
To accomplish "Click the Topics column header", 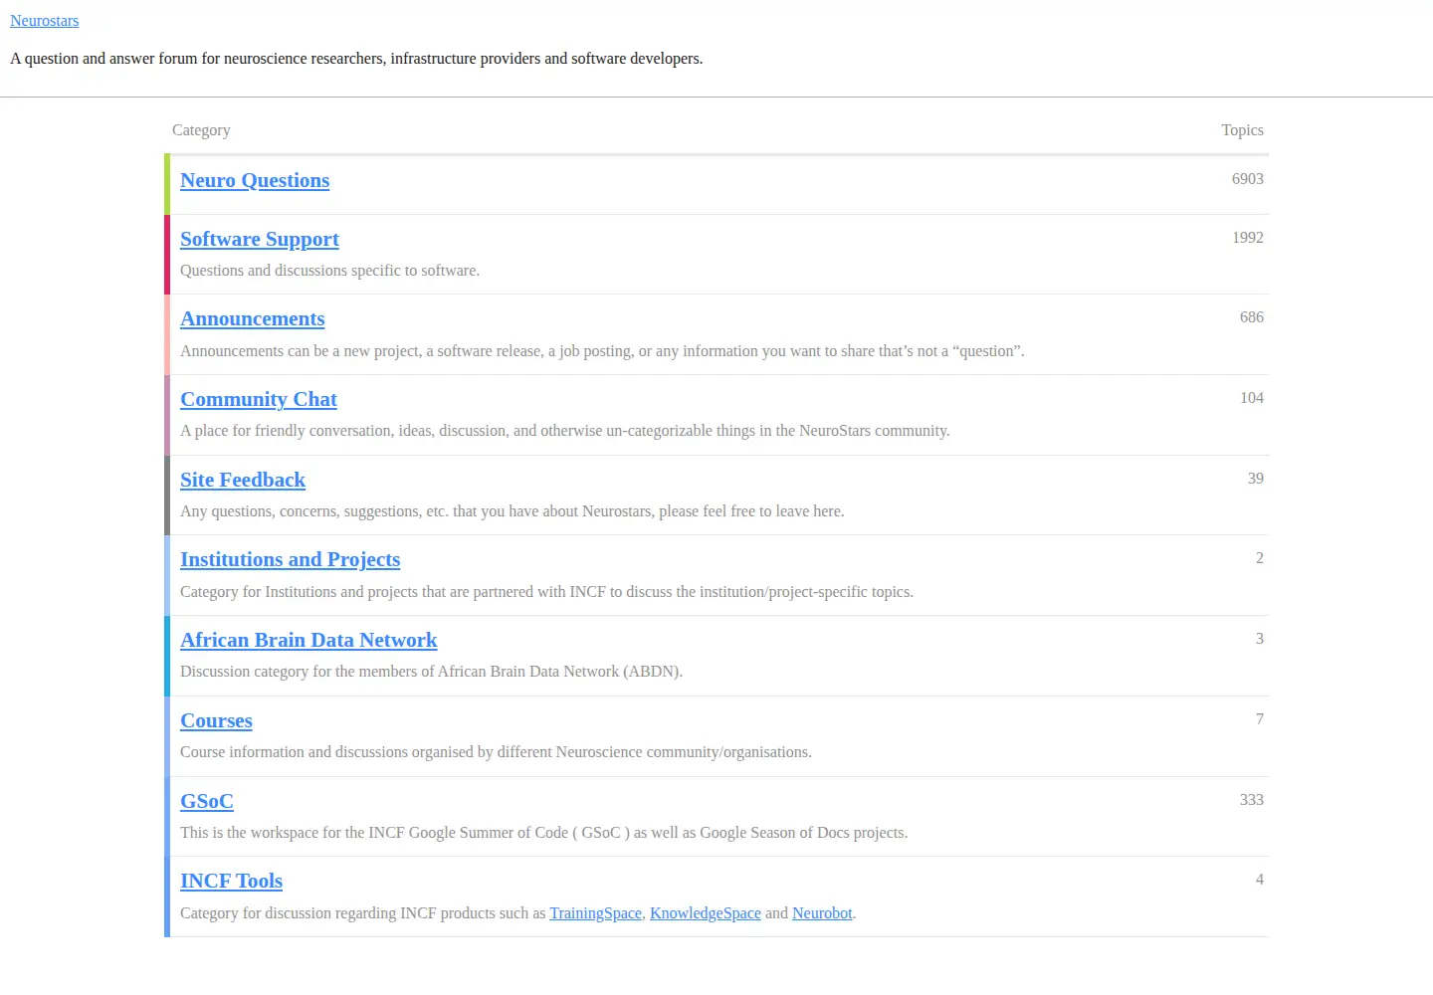I will pos(1243,130).
